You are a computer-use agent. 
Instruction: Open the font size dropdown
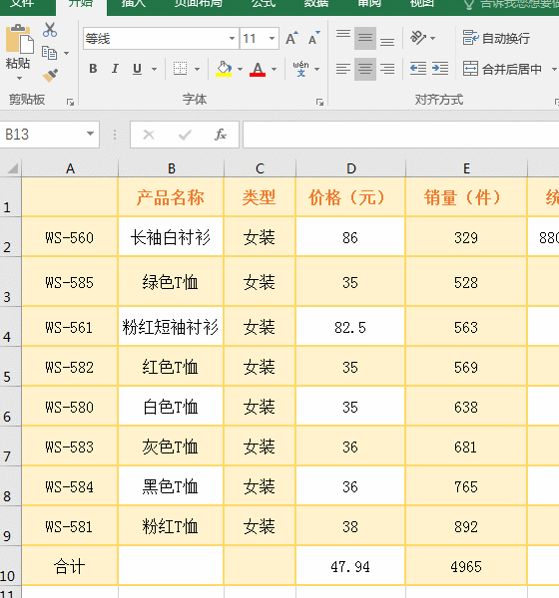pyautogui.click(x=272, y=39)
